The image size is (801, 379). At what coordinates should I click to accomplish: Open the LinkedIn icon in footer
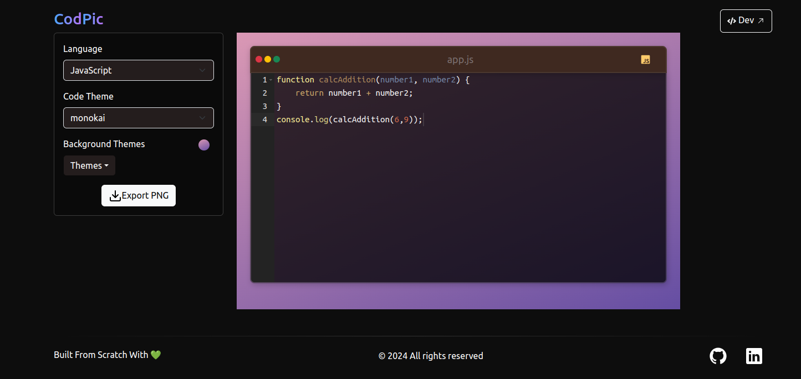pyautogui.click(x=754, y=356)
